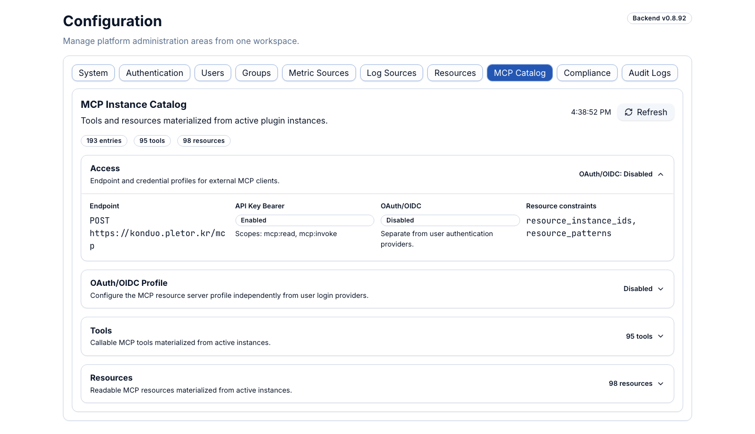Click the 193 entries badge
Viewport: 755px width, 434px height.
click(104, 141)
